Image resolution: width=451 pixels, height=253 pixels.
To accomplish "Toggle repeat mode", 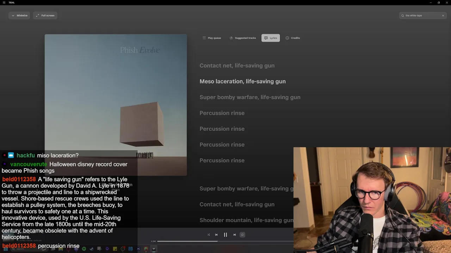I will 242,235.
